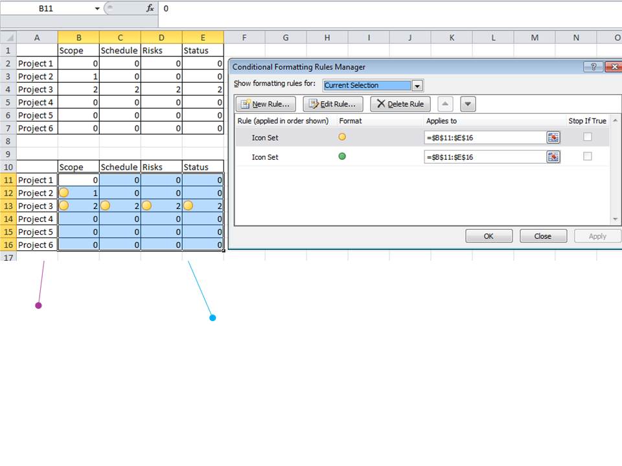Viewport: 622px width, 466px height.
Task: Click the range selector icon for second Icon Set rule
Action: pos(553,157)
